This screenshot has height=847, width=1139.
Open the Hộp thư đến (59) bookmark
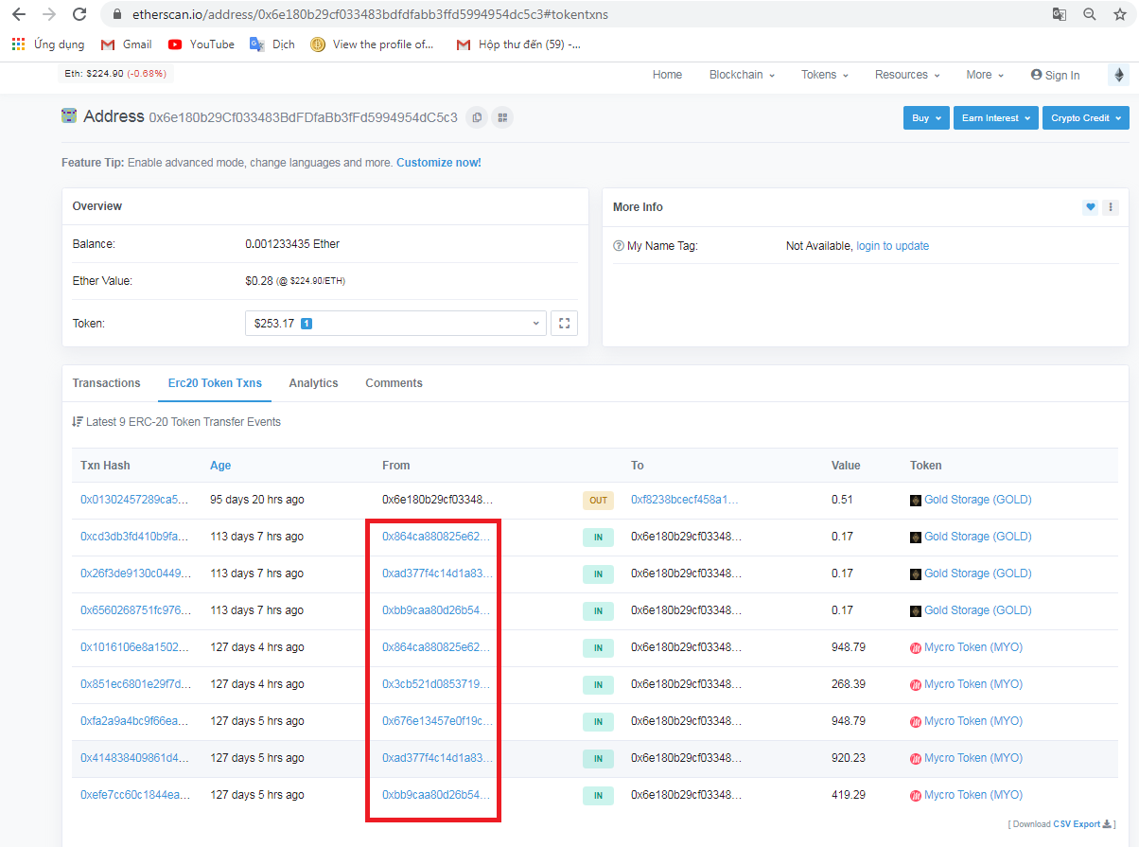click(x=518, y=44)
